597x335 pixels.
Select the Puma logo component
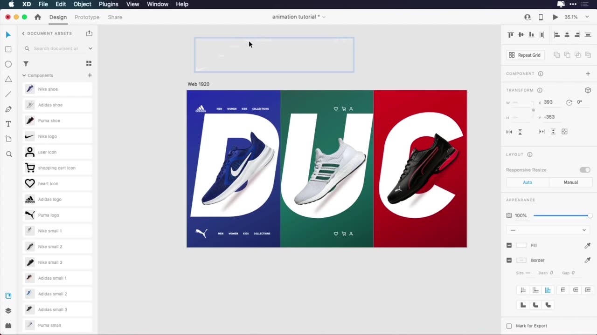pyautogui.click(x=58, y=215)
